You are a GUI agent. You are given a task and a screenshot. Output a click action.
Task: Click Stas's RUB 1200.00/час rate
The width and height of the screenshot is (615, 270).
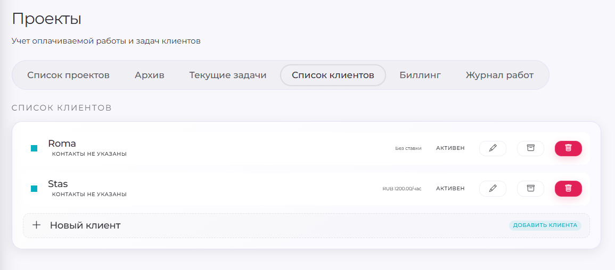402,189
